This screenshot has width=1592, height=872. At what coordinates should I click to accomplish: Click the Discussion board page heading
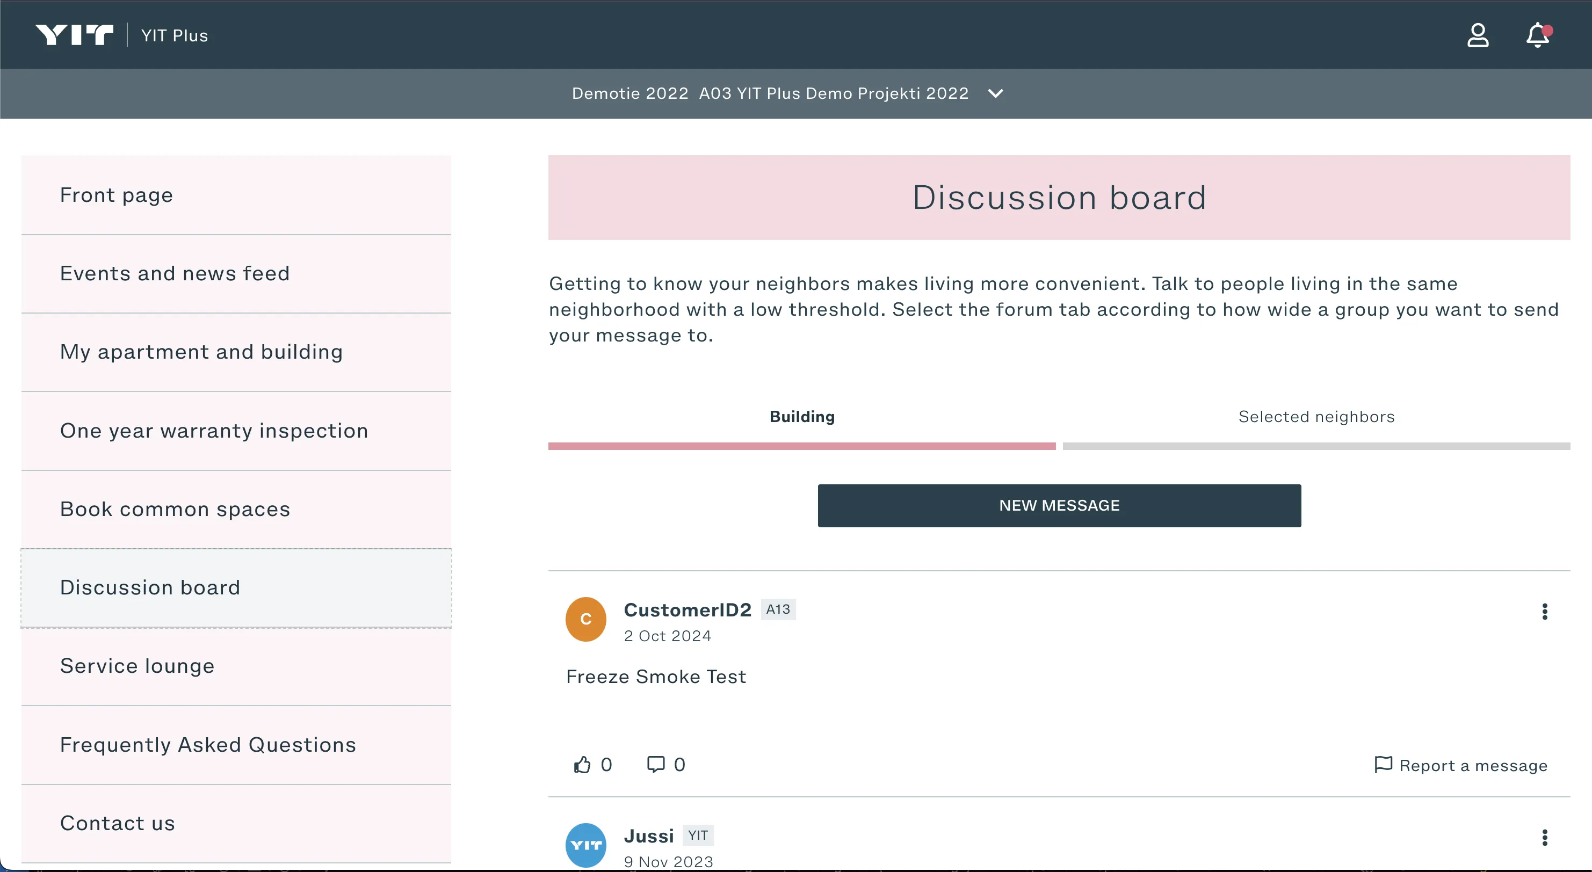pyautogui.click(x=1059, y=198)
